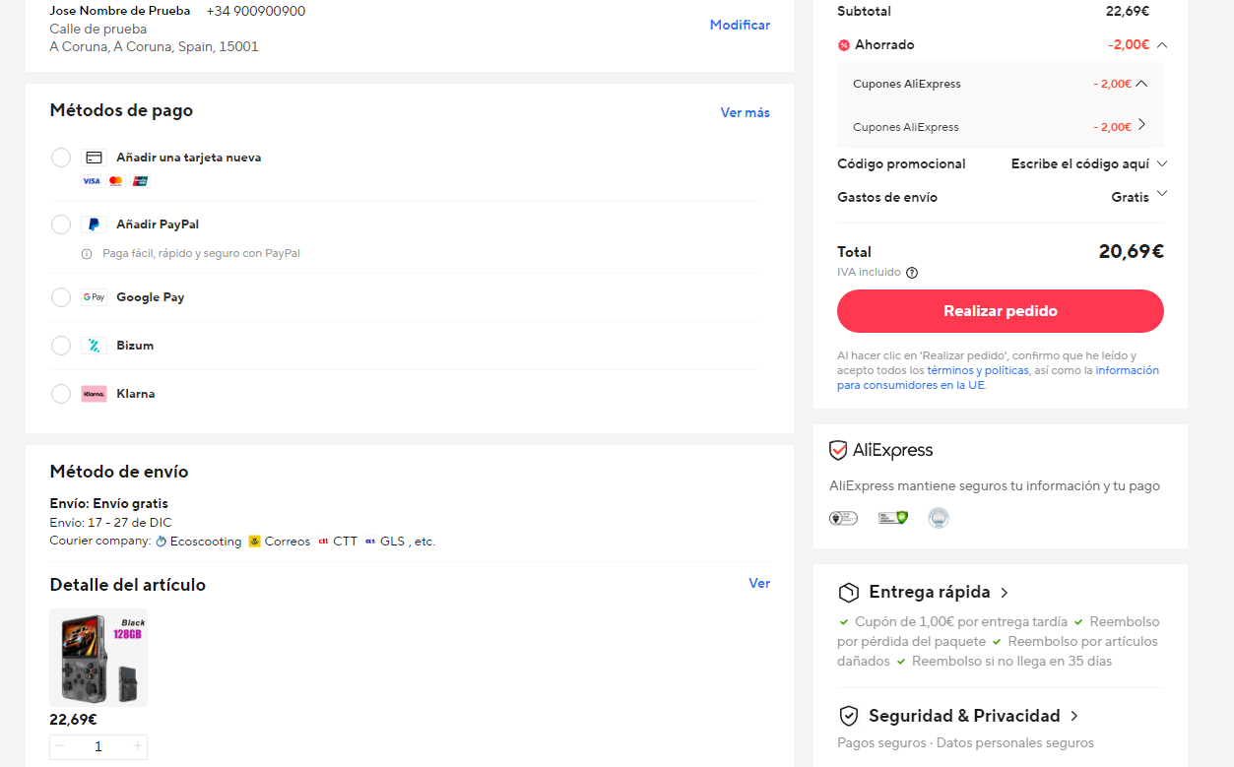Expand the Código promocional field

[x=1162, y=163]
